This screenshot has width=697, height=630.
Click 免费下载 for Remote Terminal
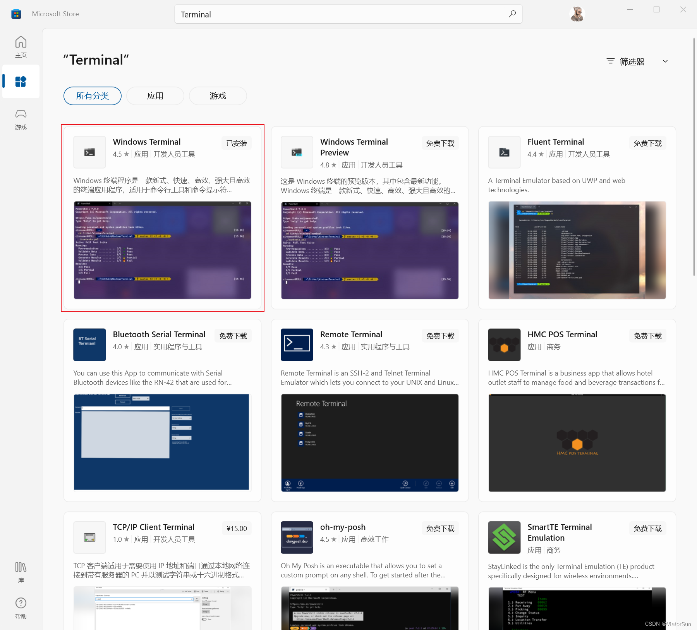(440, 336)
